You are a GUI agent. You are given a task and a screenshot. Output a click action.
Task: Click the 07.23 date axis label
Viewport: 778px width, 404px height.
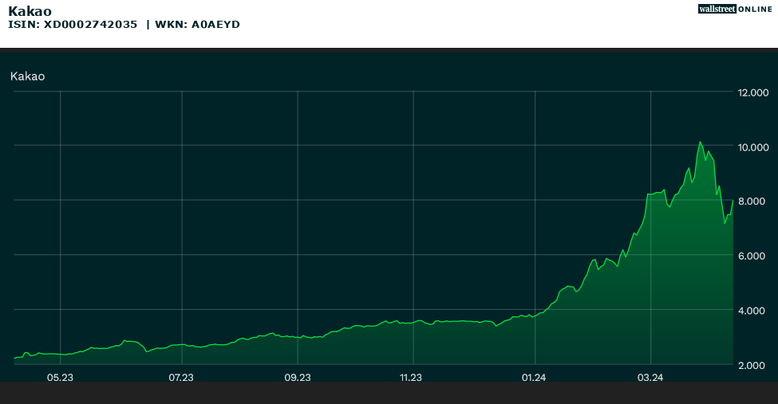click(181, 378)
